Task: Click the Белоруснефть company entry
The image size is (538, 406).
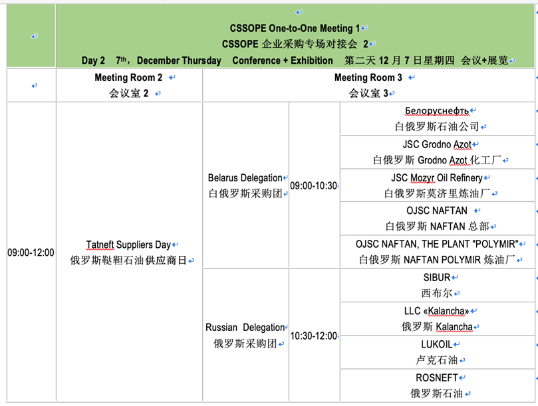Action: pos(437,111)
